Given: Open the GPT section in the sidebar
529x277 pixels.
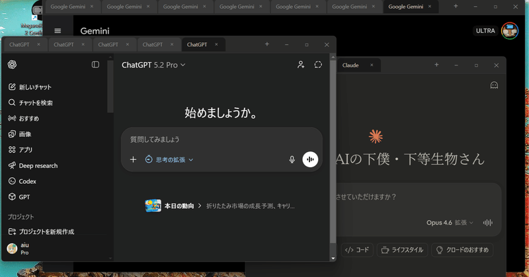Looking at the screenshot, I should 19,197.
